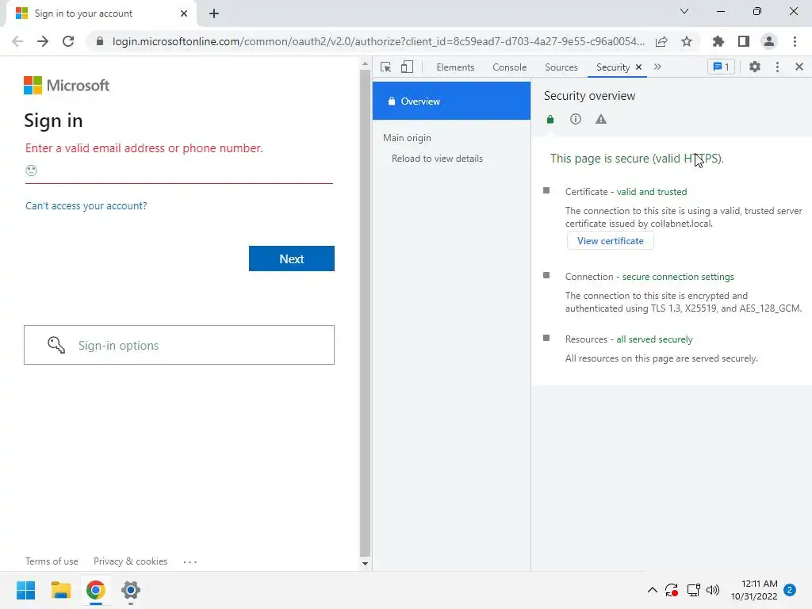Open a new tab with the plus button

(x=214, y=13)
